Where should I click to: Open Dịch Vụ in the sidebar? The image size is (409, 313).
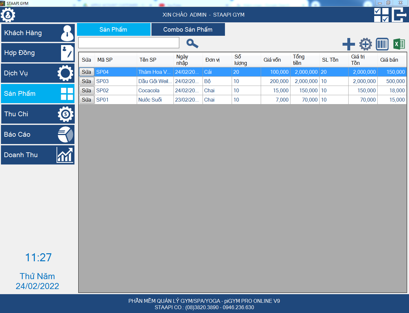(38, 73)
